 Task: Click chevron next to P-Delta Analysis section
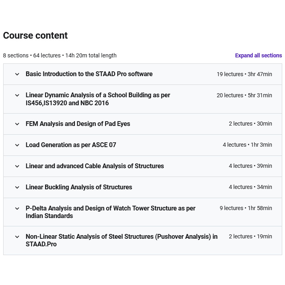coord(17,208)
